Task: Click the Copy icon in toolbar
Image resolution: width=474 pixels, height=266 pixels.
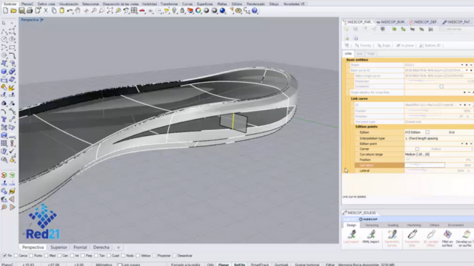Action: pos(54,10)
